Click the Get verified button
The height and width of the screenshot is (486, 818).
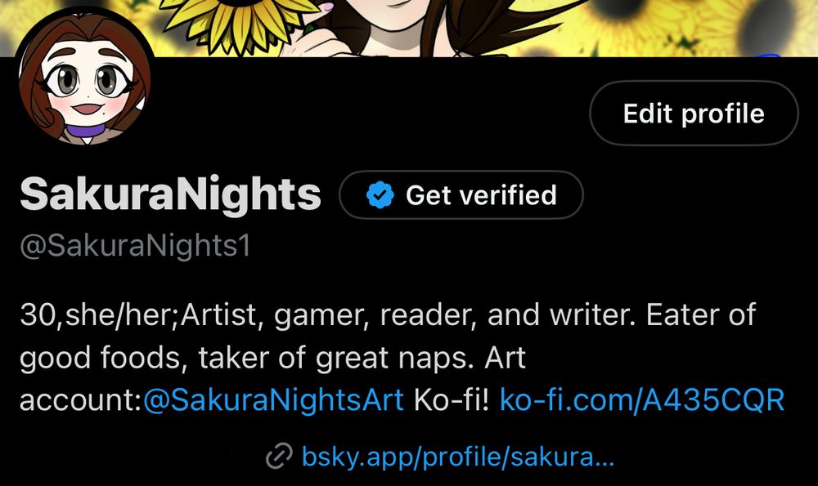461,195
